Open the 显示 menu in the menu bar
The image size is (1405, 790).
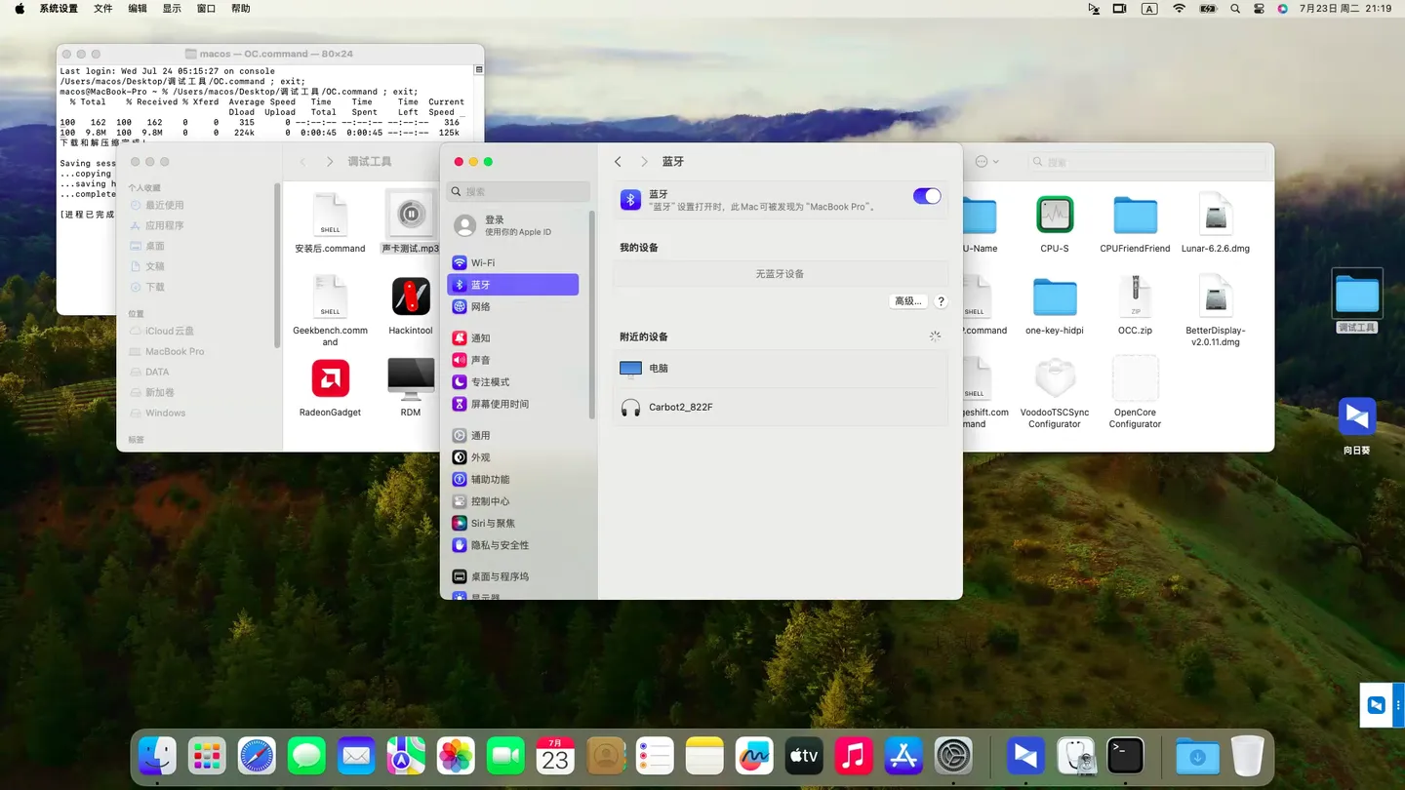(174, 9)
